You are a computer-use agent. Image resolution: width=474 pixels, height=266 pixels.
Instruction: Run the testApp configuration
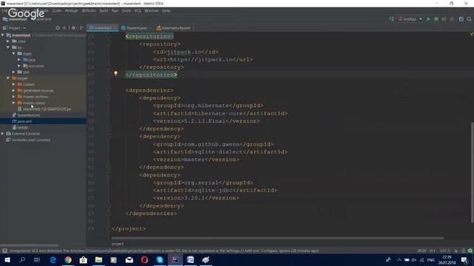(x=428, y=19)
